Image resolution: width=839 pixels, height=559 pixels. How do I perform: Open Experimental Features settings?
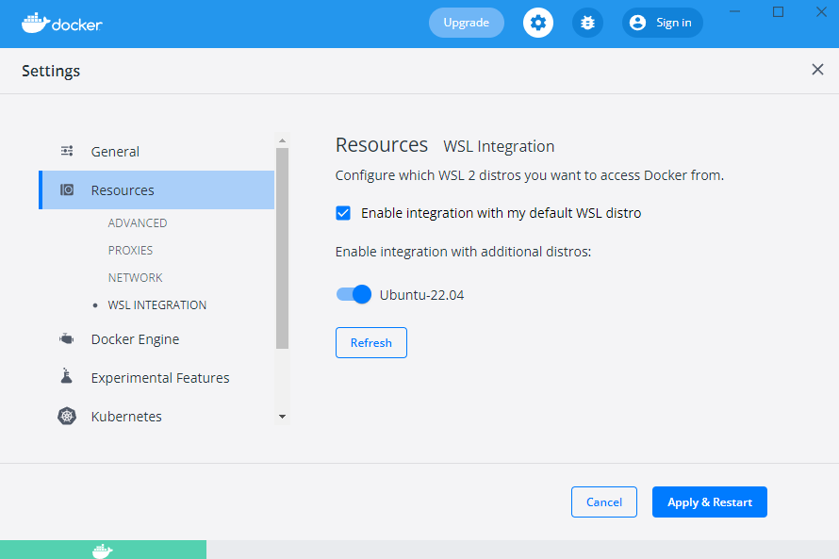click(156, 378)
